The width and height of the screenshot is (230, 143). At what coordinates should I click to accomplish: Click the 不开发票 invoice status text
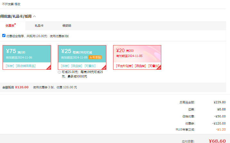(8, 4)
